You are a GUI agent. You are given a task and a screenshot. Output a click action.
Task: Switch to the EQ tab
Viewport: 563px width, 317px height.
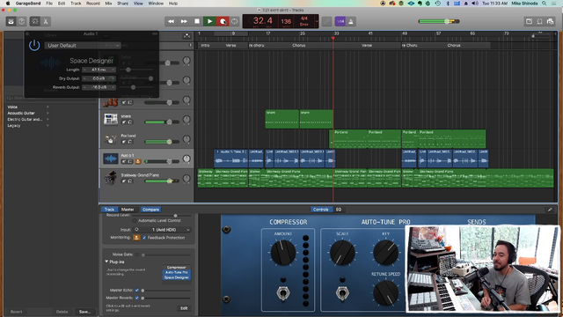[x=339, y=210]
